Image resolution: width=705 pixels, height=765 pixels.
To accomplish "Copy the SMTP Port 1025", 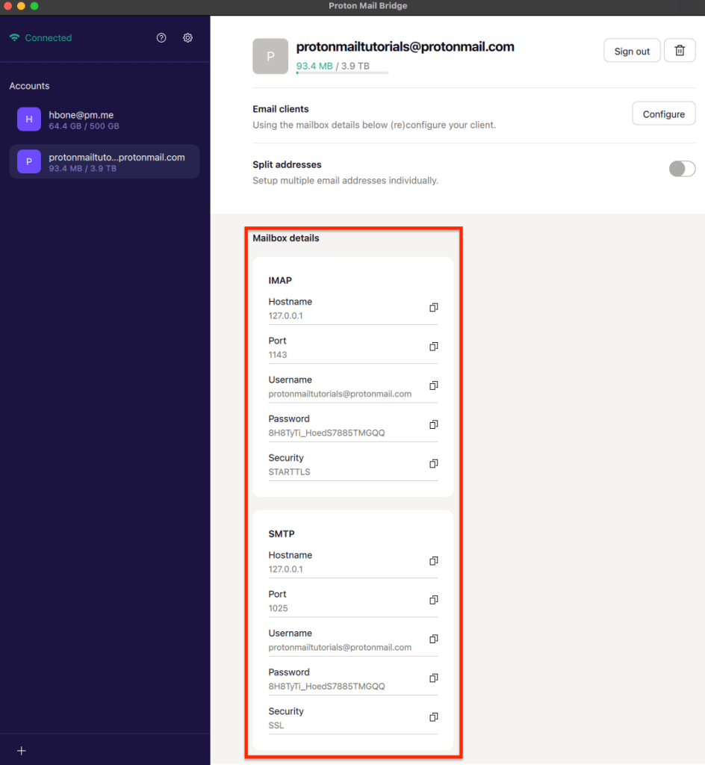I will 433,600.
